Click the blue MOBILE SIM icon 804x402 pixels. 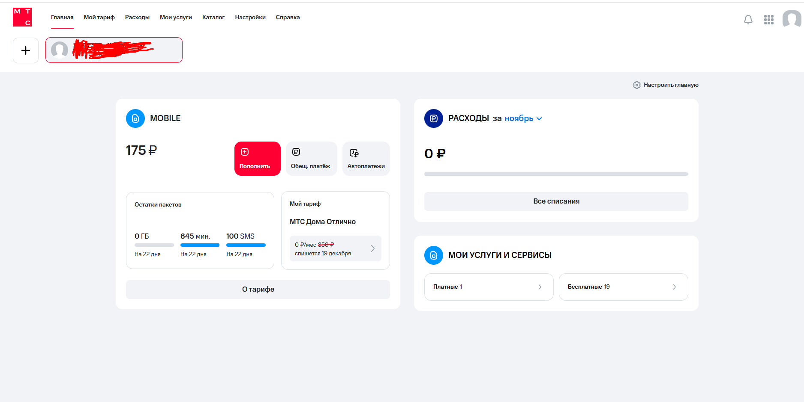(x=135, y=118)
